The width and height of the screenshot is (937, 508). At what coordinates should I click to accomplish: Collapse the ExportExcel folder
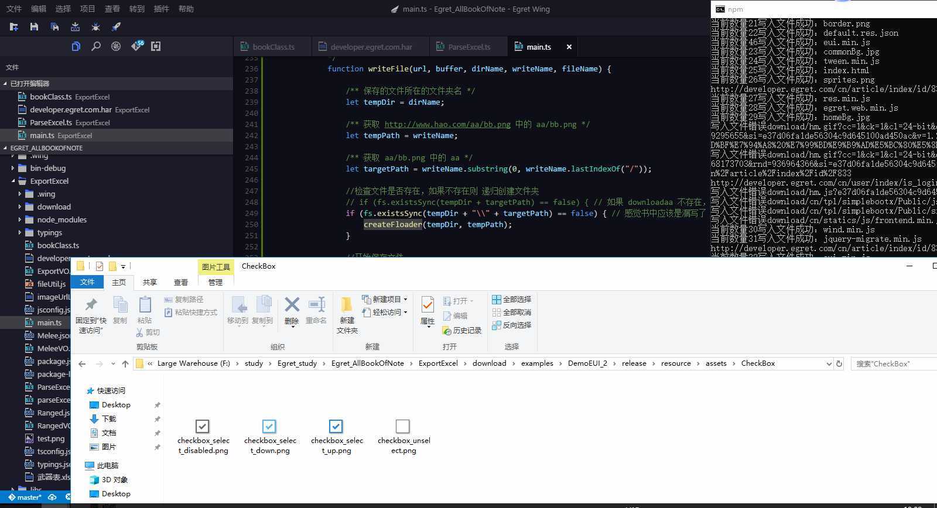tap(13, 181)
